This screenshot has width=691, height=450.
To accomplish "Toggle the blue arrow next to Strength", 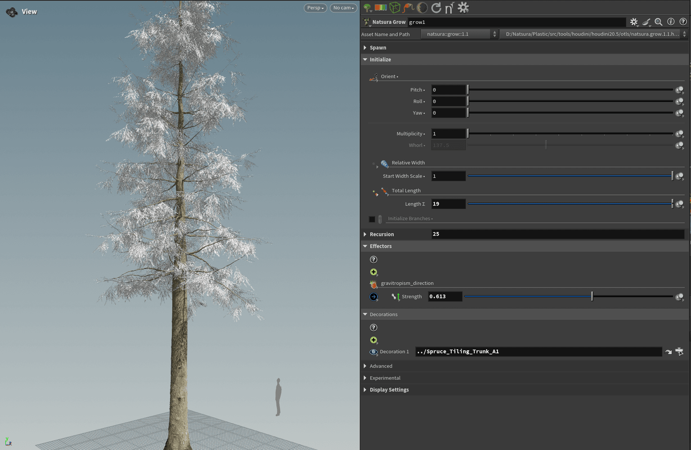I will coord(374,296).
